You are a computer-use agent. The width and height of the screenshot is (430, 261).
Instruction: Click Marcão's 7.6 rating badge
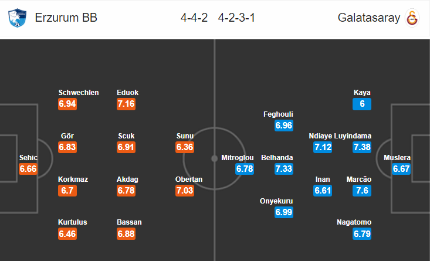point(362,190)
